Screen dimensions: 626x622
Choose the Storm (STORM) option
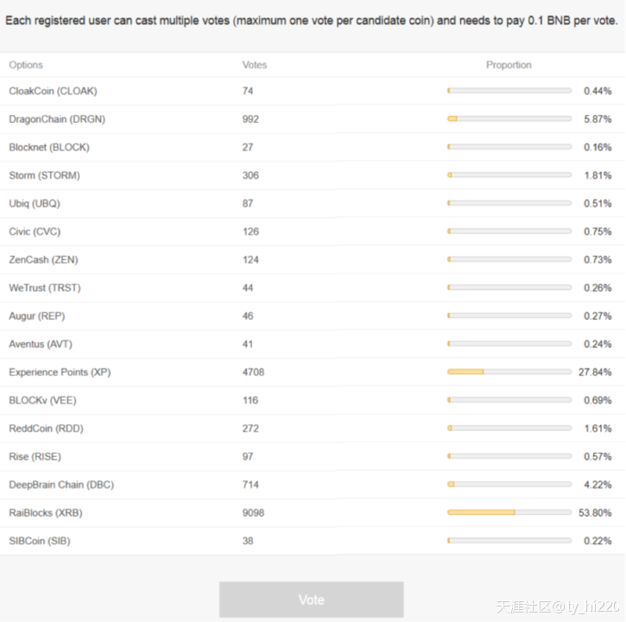tap(44, 175)
